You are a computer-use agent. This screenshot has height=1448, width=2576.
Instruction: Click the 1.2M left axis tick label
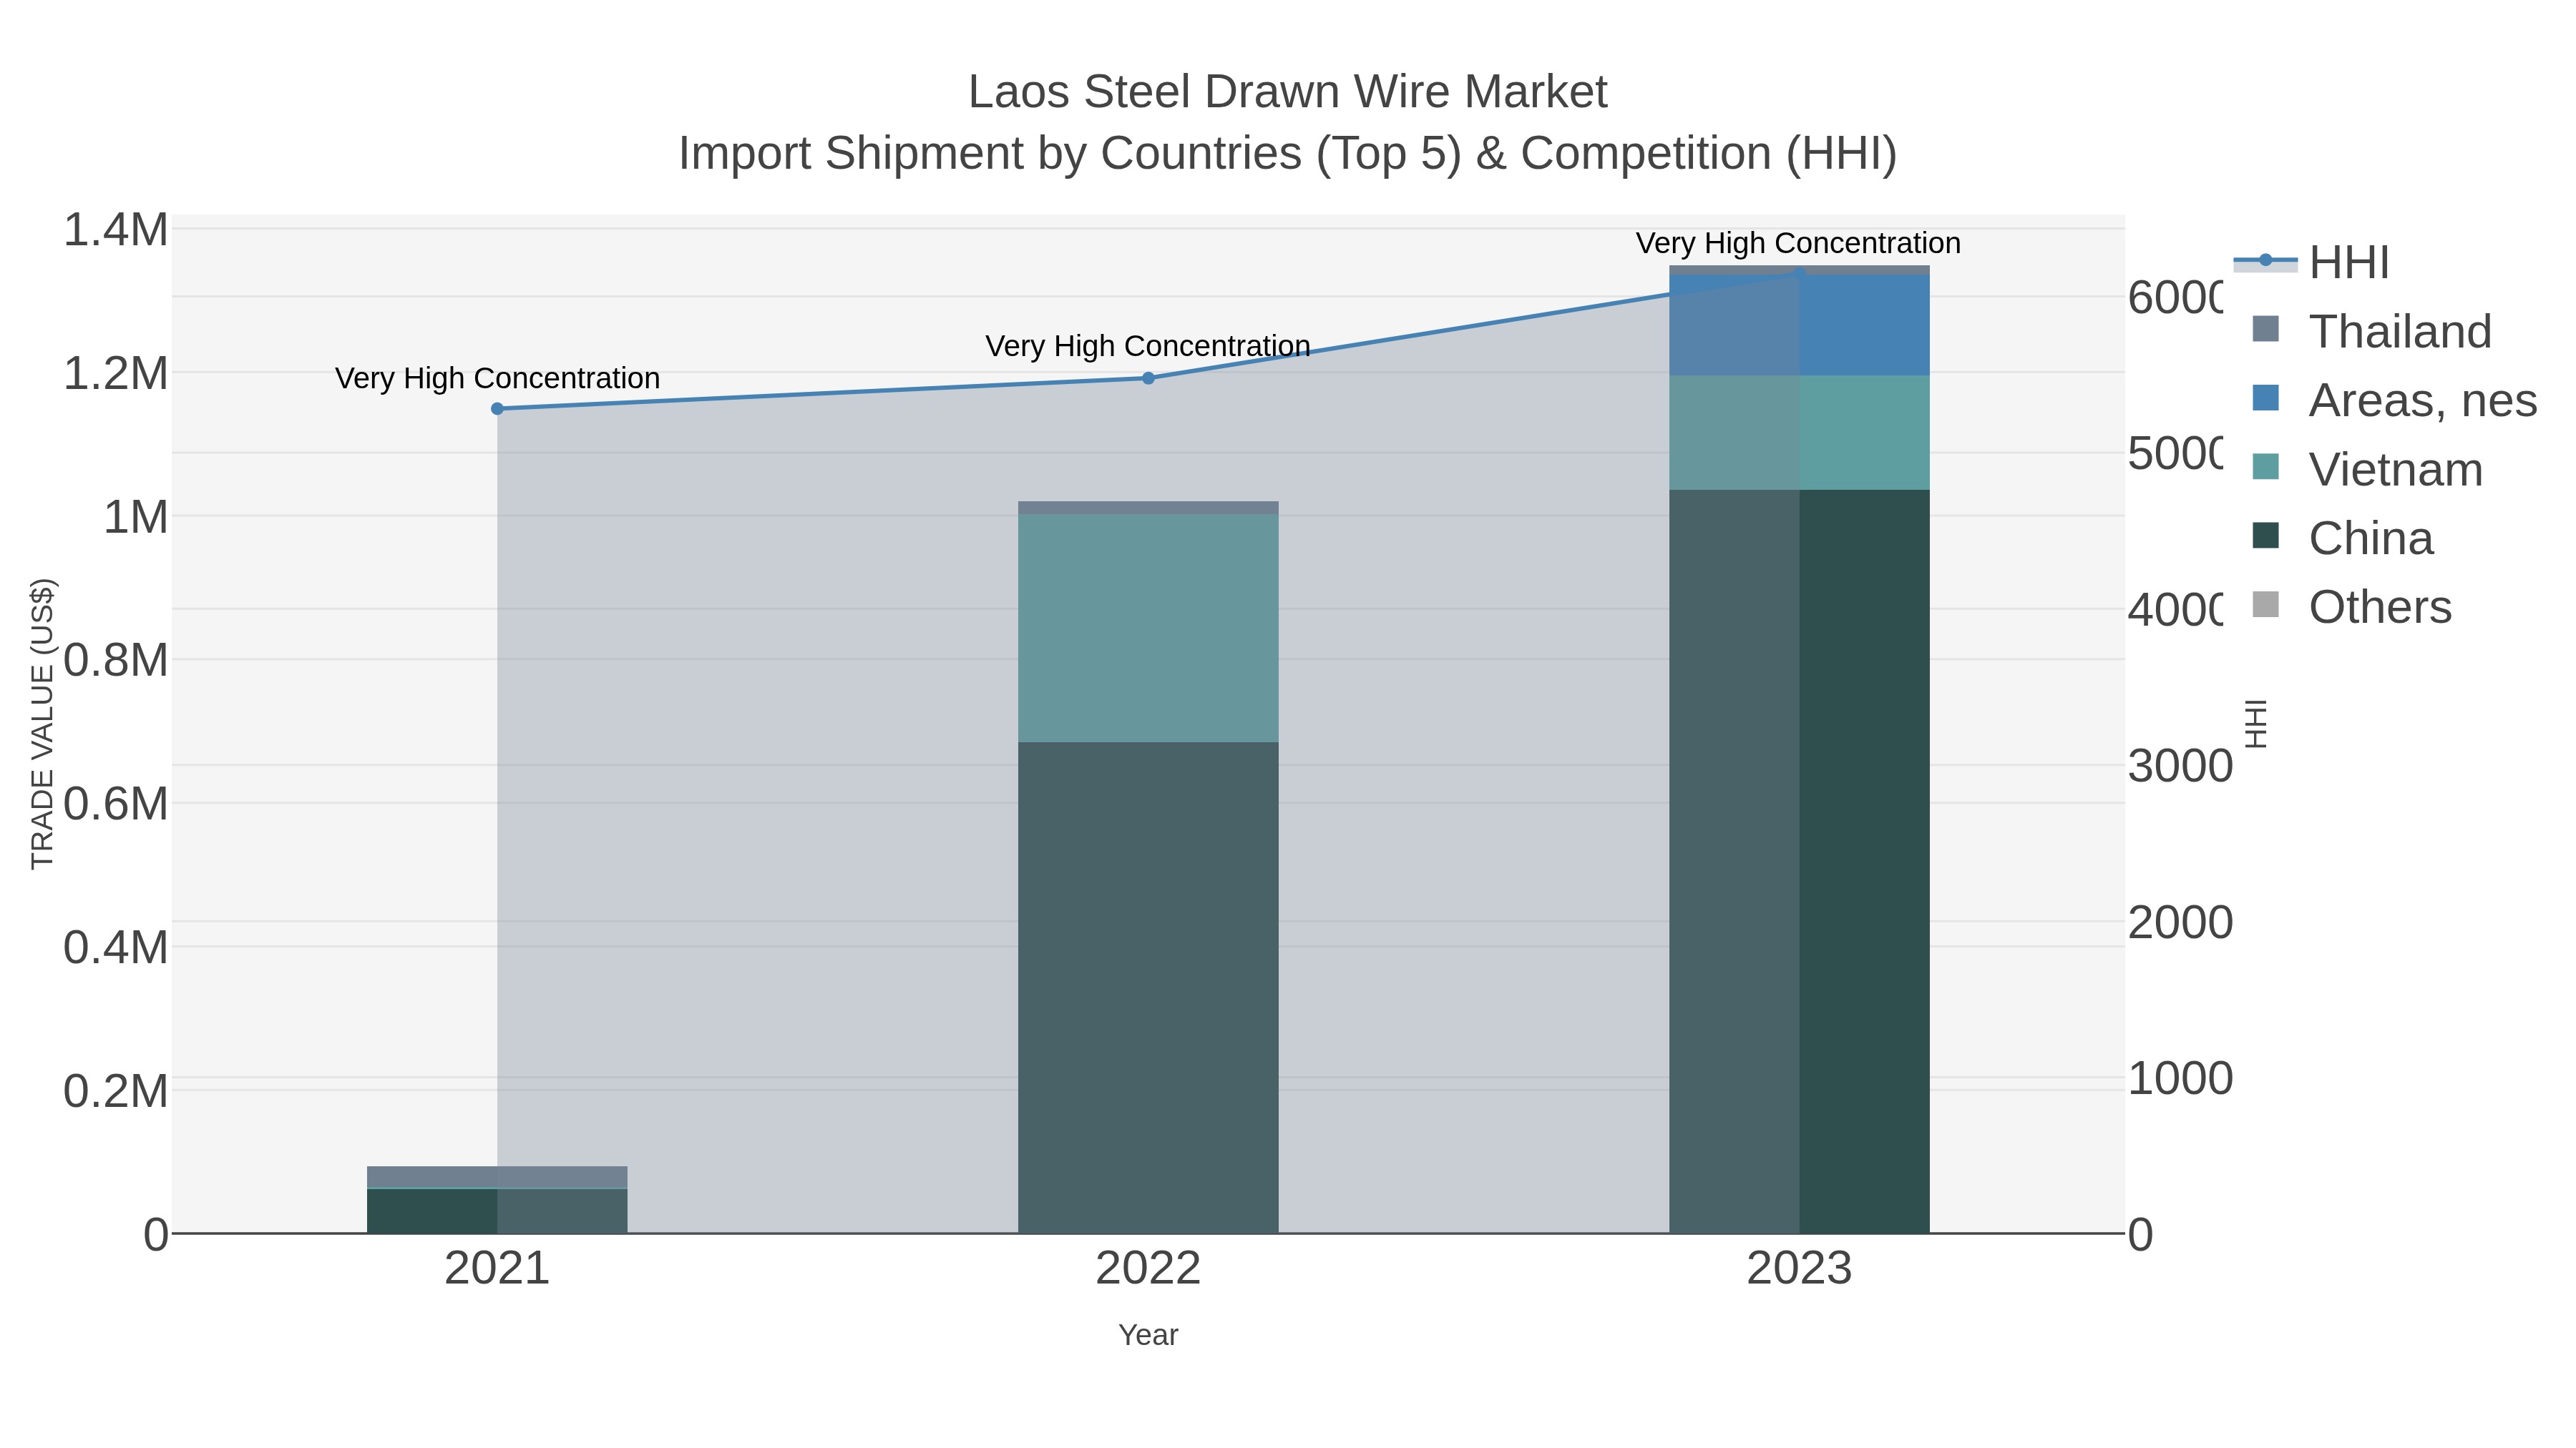coord(116,374)
